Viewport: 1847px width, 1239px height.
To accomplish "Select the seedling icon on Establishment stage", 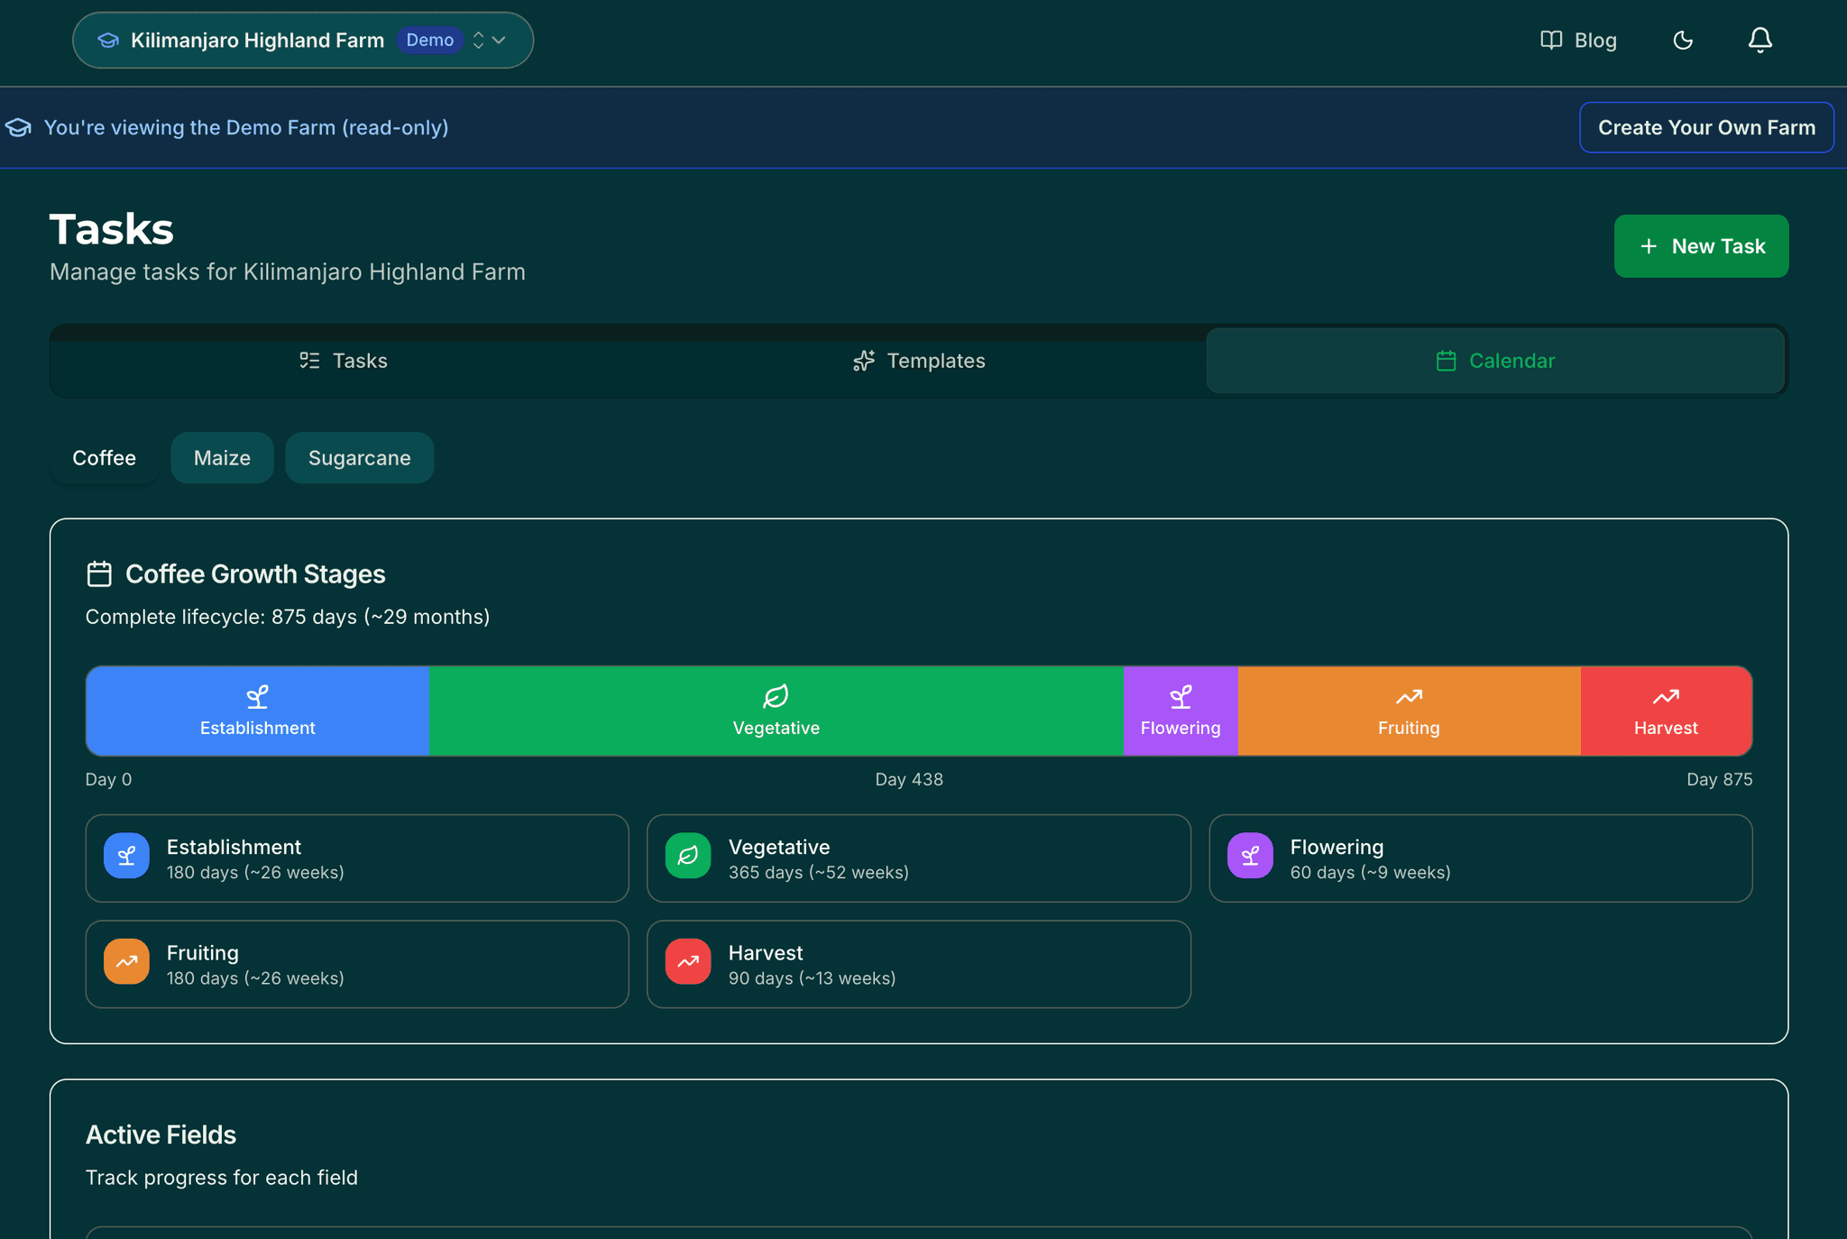I will click(257, 696).
